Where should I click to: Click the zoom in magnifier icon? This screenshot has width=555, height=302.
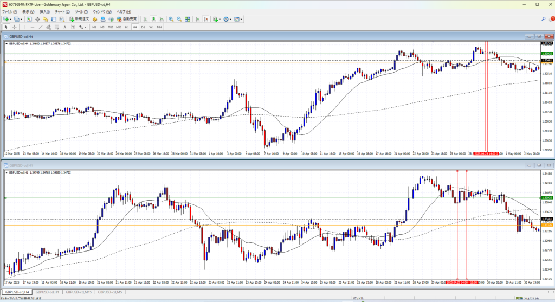pyautogui.click(x=171, y=19)
